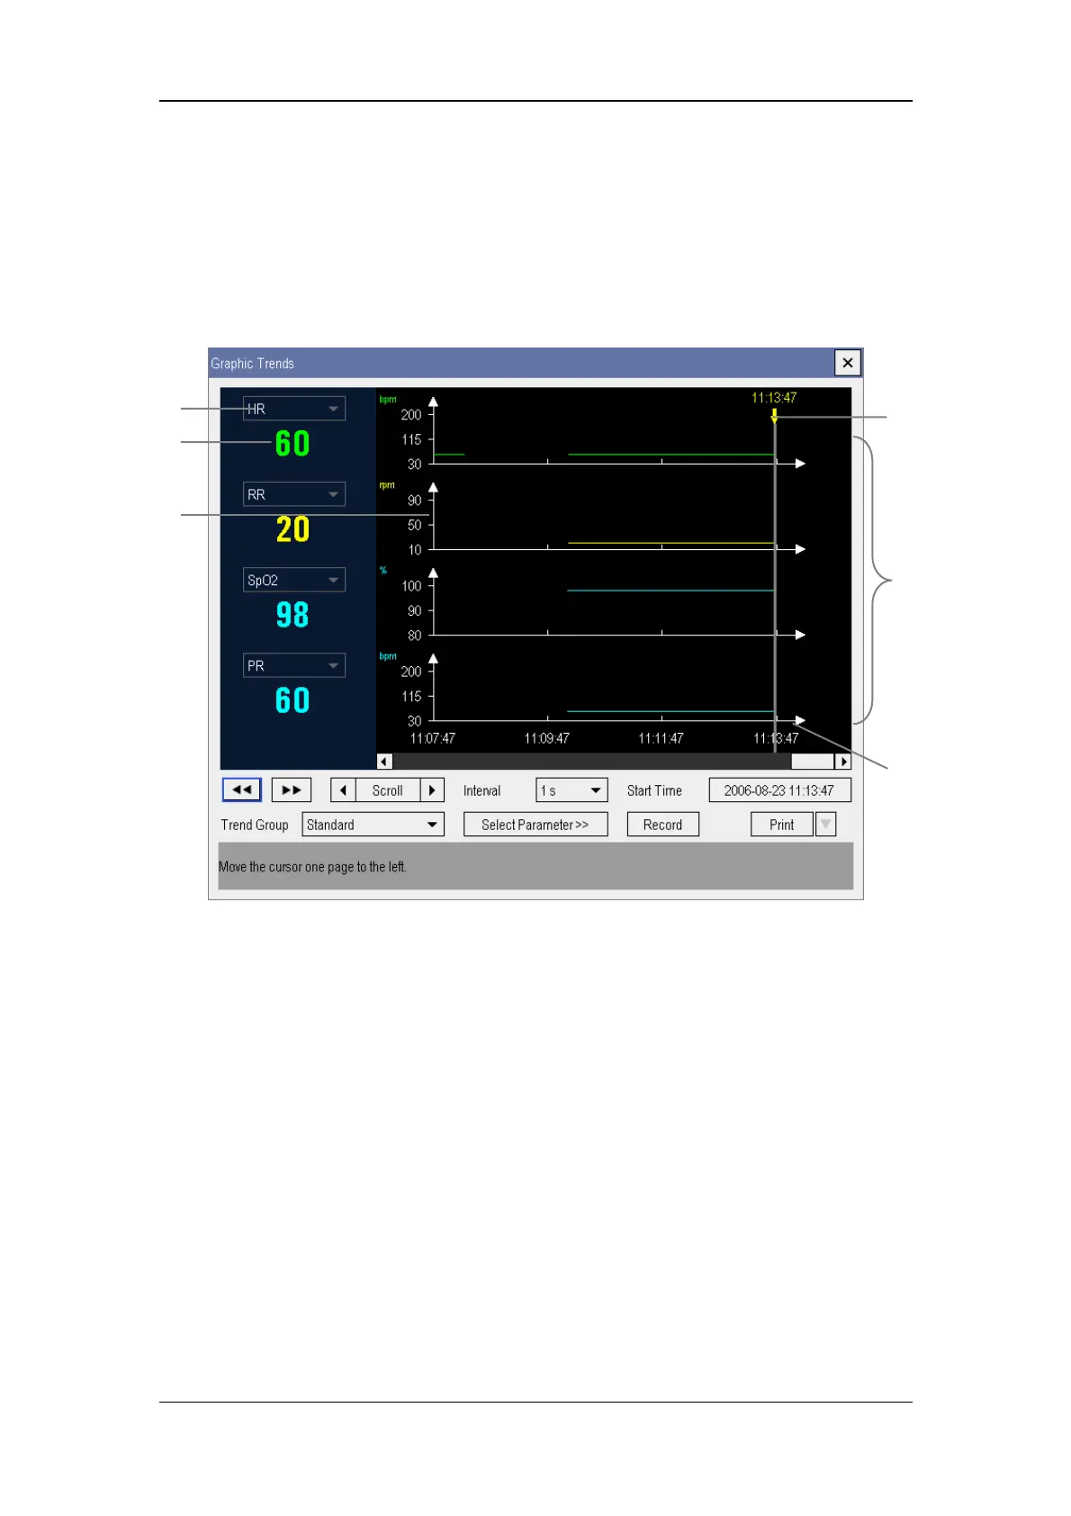Screen dimensions: 1071x1516
Task: Move cursor one page left with double-left arrow
Action: [241, 790]
